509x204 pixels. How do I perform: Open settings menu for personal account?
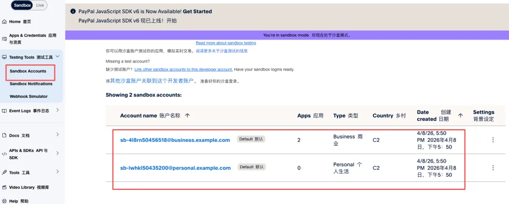pyautogui.click(x=493, y=168)
